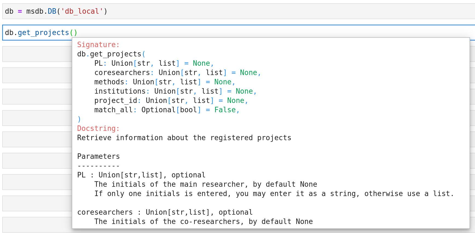Click the match_all parameter in the signature
The width and height of the screenshot is (475, 233).
click(x=113, y=110)
